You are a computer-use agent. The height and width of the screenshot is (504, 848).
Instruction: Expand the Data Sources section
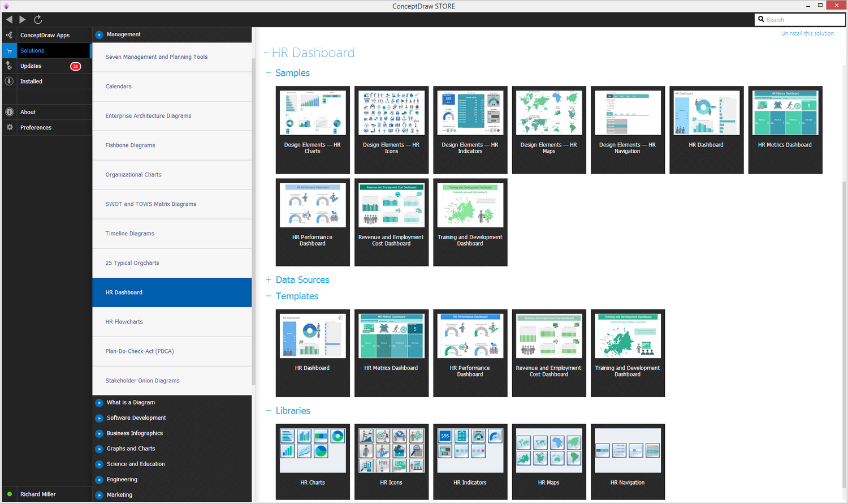[x=269, y=280]
